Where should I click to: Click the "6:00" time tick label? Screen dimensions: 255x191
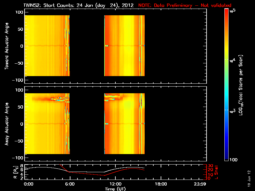70,184
